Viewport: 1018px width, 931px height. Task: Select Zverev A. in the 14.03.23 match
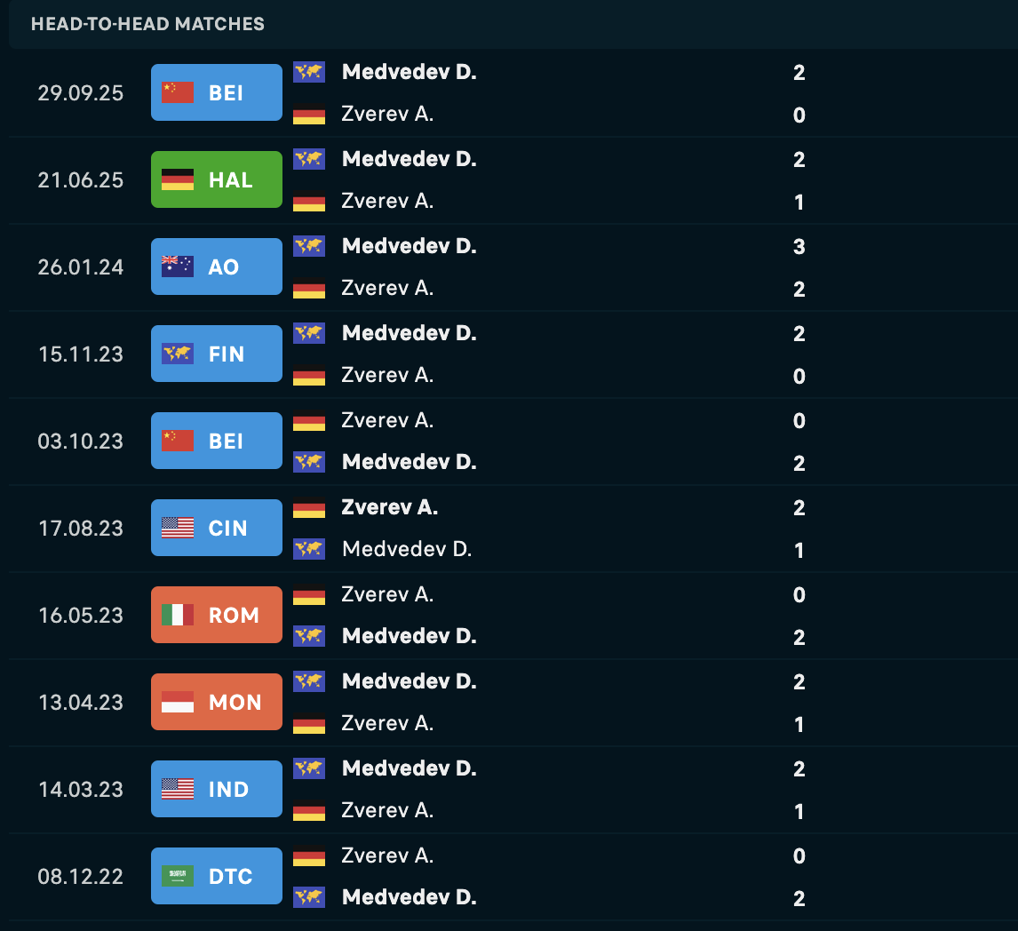pos(387,809)
